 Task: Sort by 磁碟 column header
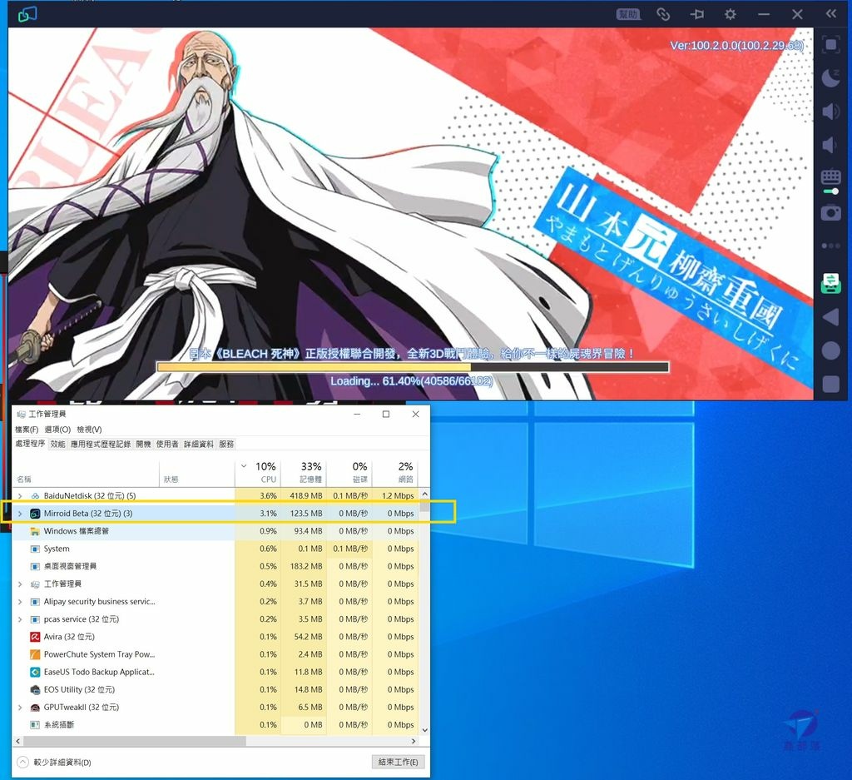[349, 473]
